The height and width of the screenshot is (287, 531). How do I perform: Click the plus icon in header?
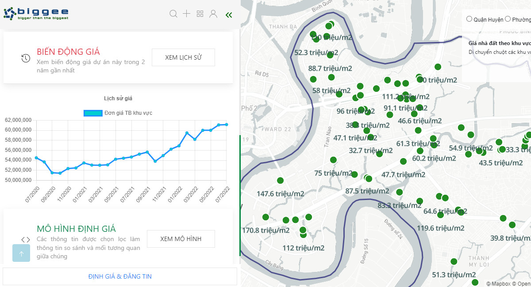click(x=187, y=14)
